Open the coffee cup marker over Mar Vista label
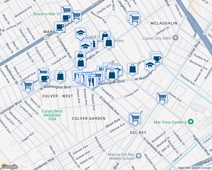212x170 pixels. 60,27
